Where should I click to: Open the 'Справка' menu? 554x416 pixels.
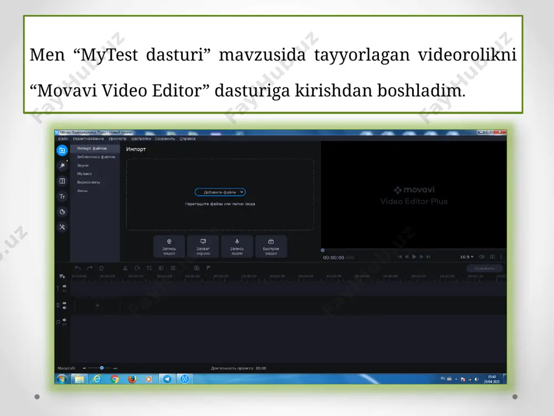pyautogui.click(x=188, y=139)
